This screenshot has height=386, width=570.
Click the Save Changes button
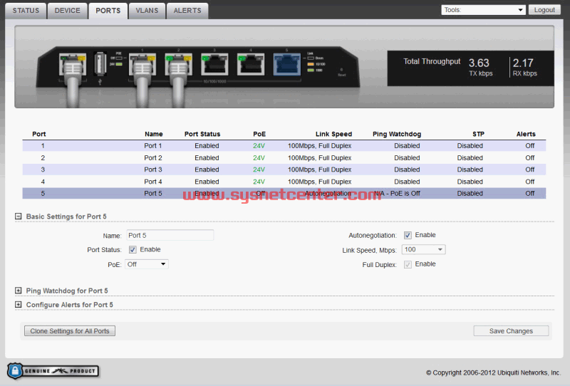coord(511,331)
